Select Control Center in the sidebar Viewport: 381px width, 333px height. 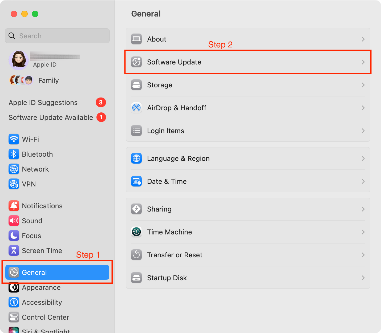[45, 317]
